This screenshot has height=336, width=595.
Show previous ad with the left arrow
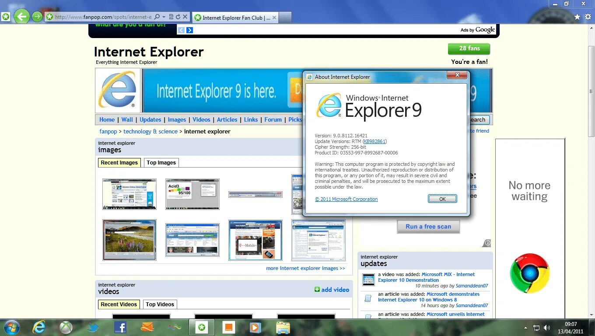tap(181, 30)
